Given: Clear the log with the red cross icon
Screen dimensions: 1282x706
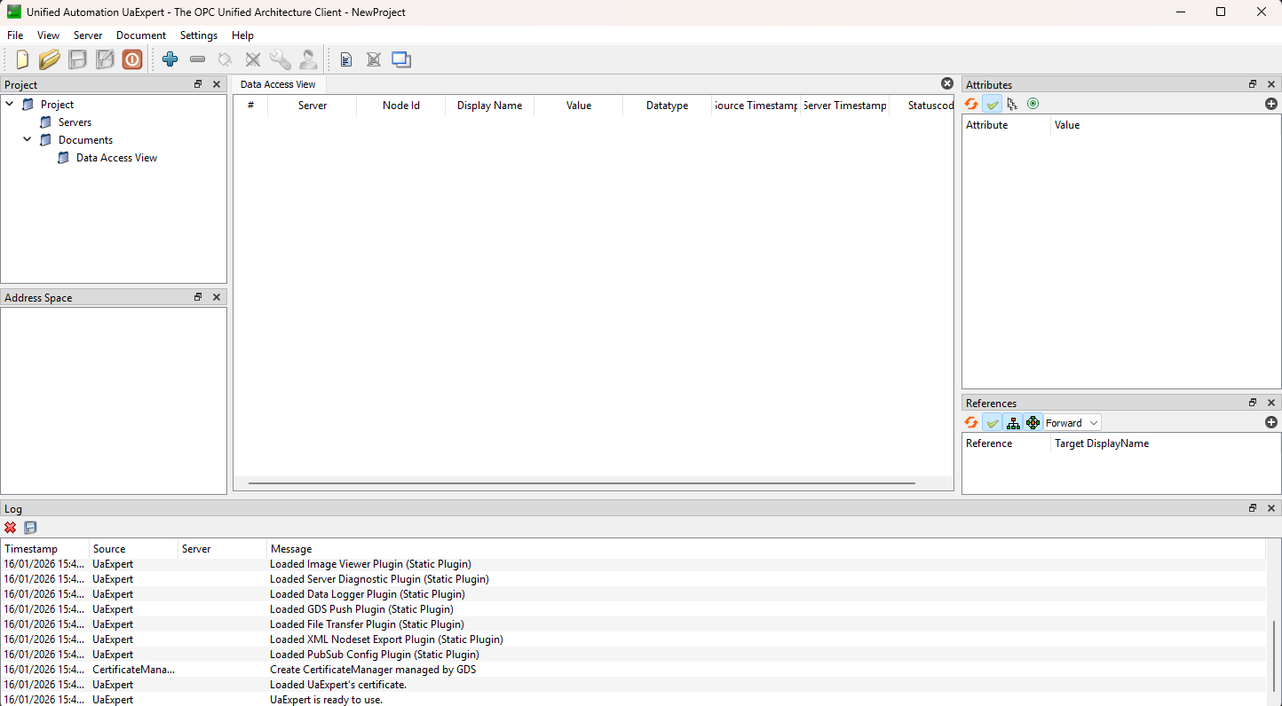Looking at the screenshot, I should (10, 527).
